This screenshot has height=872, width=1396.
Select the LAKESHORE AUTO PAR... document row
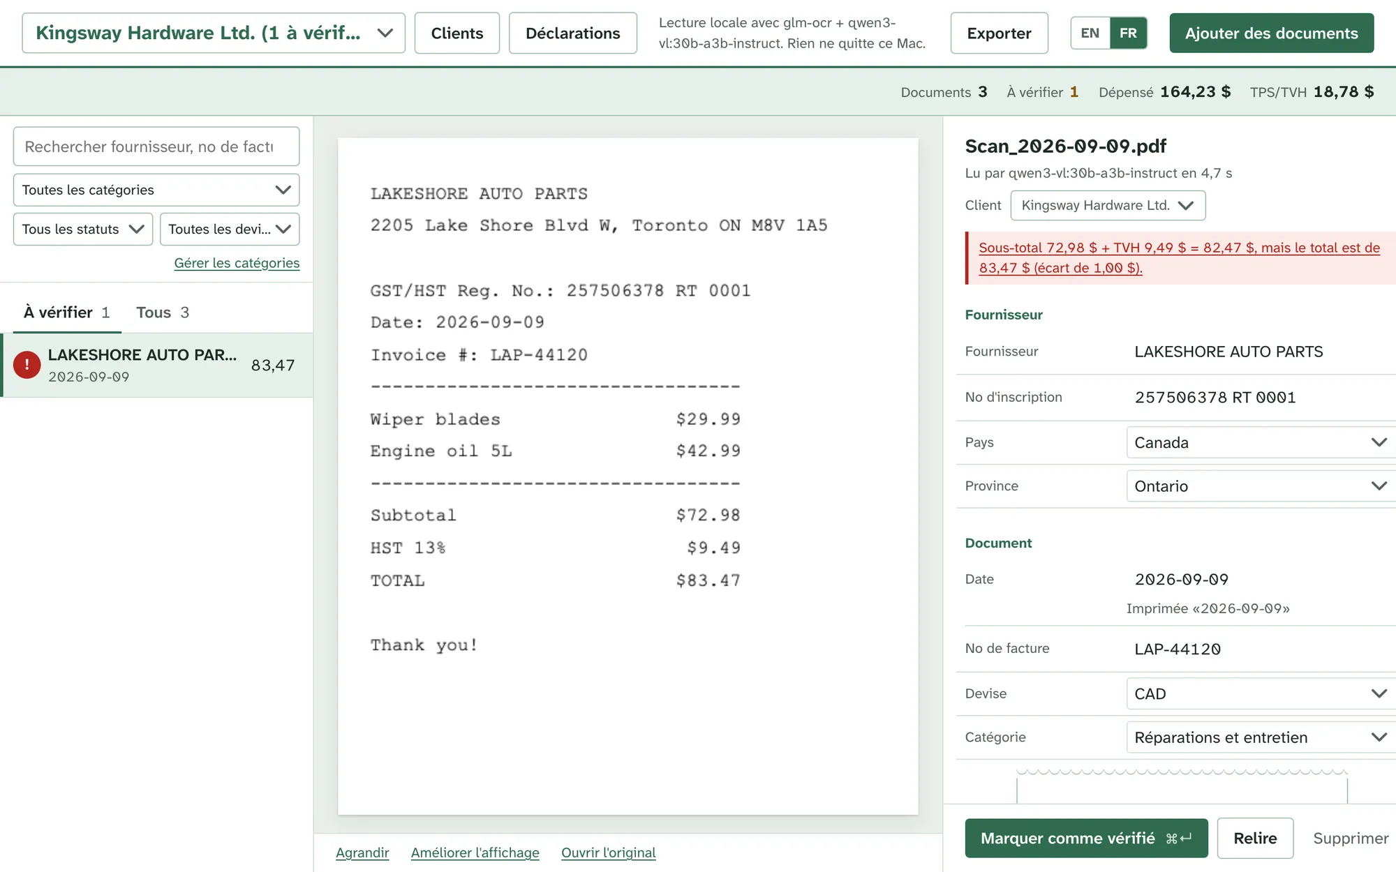(x=157, y=365)
